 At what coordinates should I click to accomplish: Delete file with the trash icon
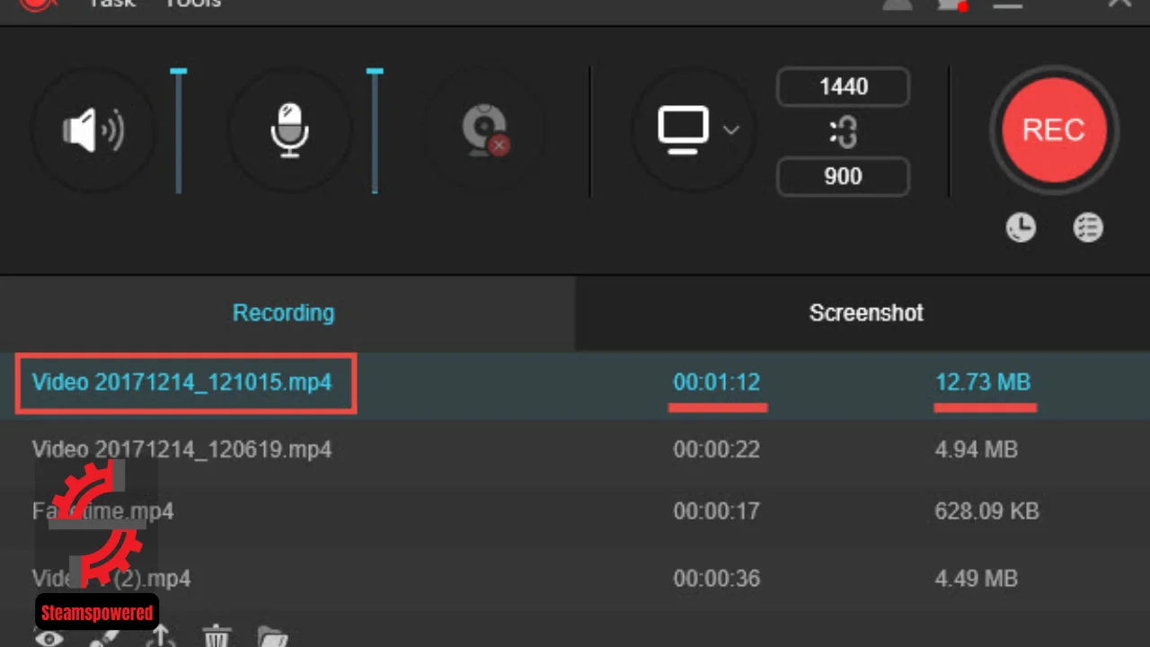pyautogui.click(x=216, y=637)
